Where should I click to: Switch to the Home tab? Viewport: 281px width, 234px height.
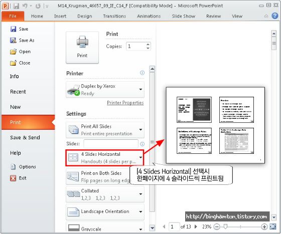click(x=37, y=16)
